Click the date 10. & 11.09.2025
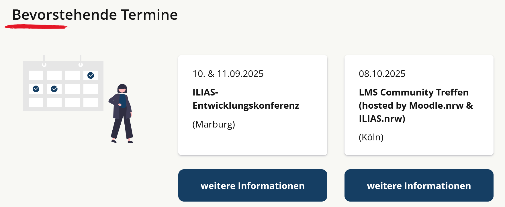 pyautogui.click(x=228, y=74)
